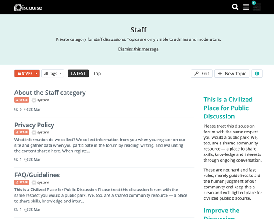274x219 pixels.
Task: Open the all tags dropdown
Action: pyautogui.click(x=53, y=74)
